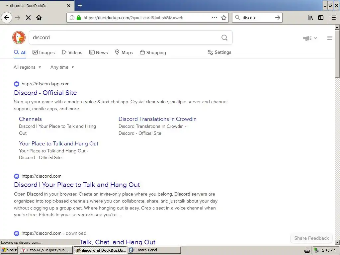Click the favicon beside https://discord.com result
The width and height of the screenshot is (340, 255).
coord(17,176)
